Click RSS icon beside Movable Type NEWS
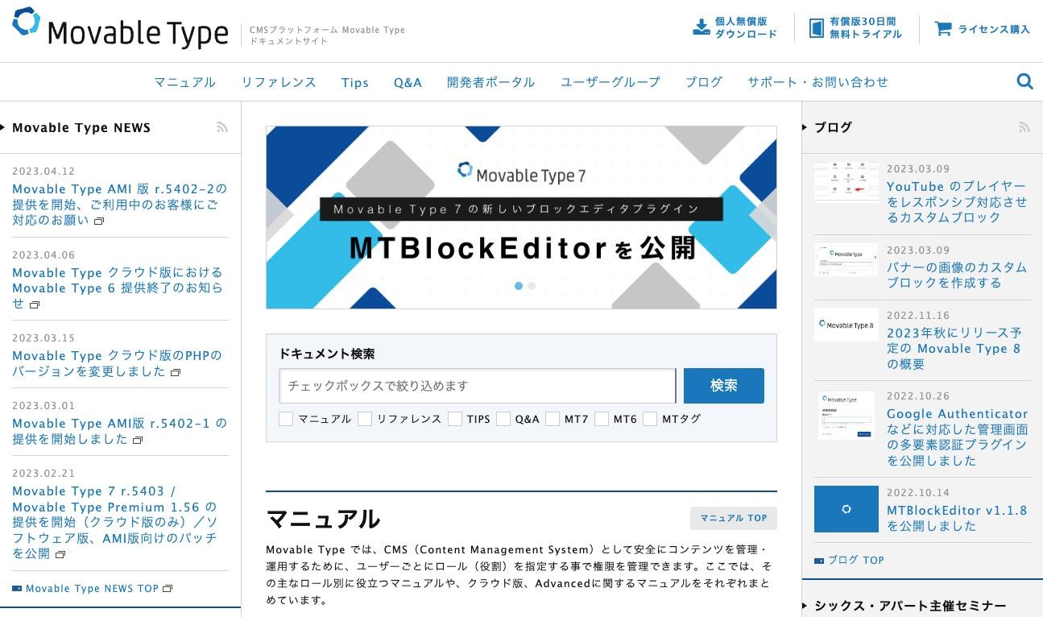The image size is (1043, 617). pyautogui.click(x=222, y=127)
